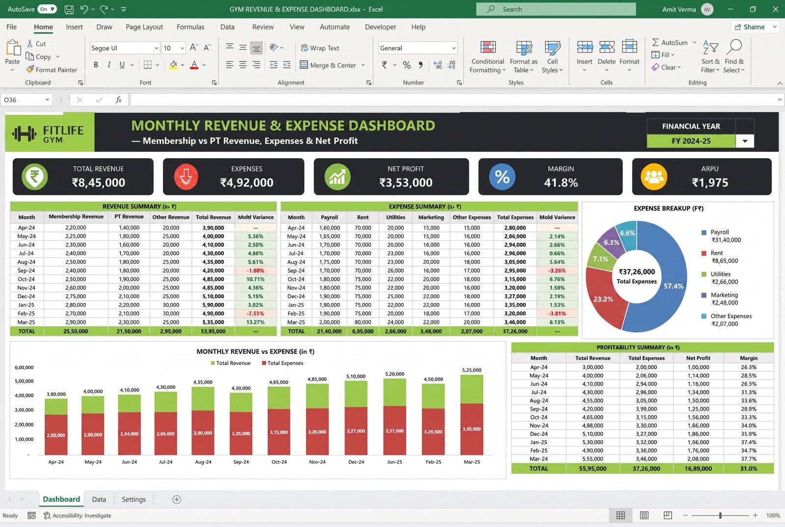Click the Orientation text angle icon
The image size is (785, 527).
coord(274,48)
